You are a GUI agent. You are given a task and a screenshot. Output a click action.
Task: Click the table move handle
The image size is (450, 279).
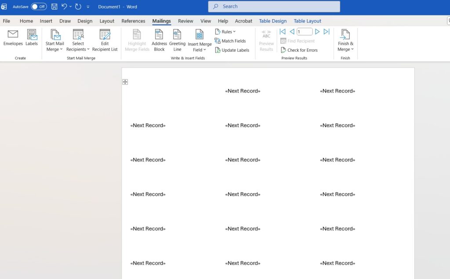[125, 82]
